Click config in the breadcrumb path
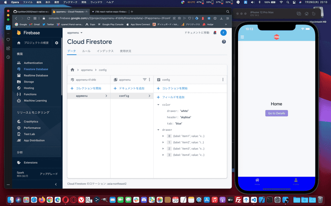 coord(103,70)
